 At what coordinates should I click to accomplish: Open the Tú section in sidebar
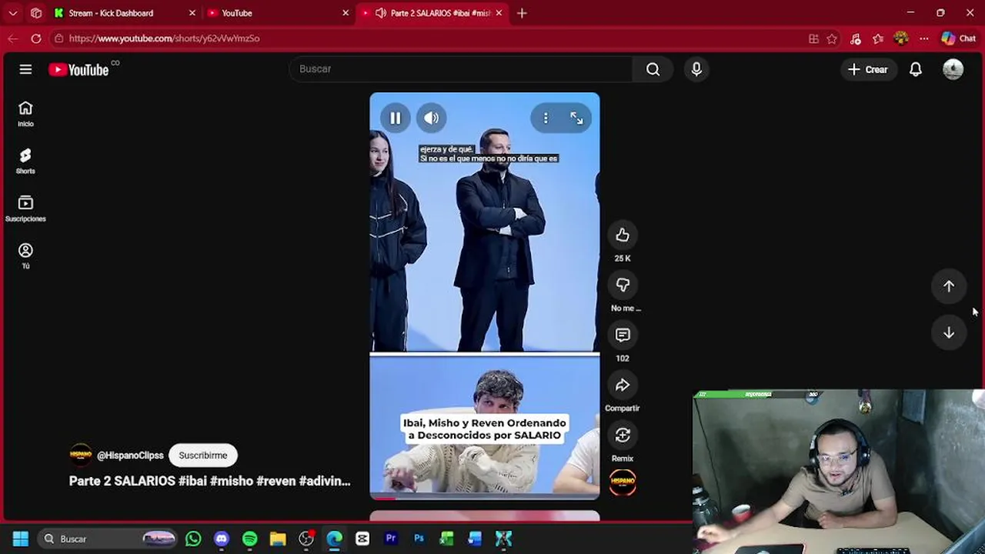coord(25,255)
